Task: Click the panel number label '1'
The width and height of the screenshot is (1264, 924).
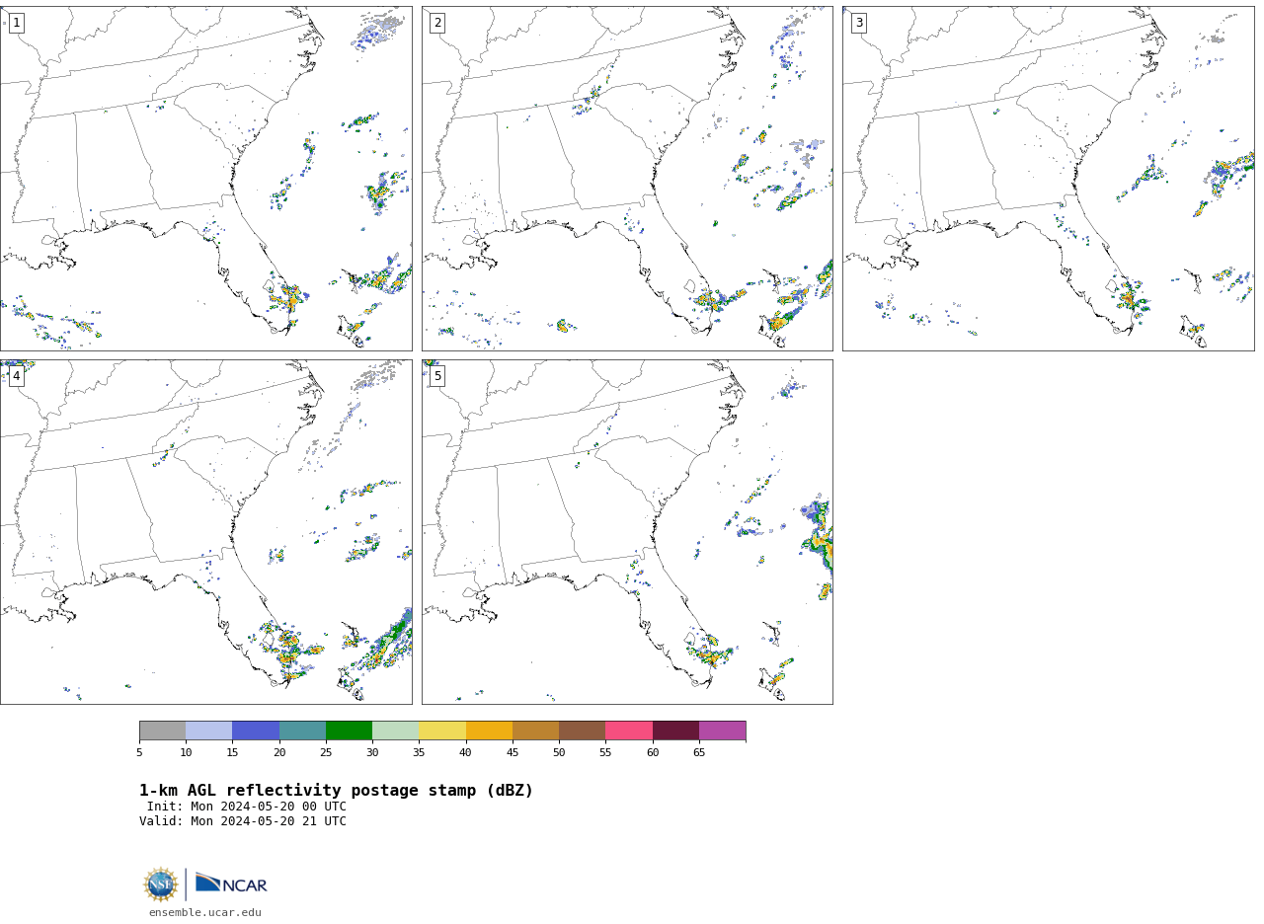Action: 16,23
